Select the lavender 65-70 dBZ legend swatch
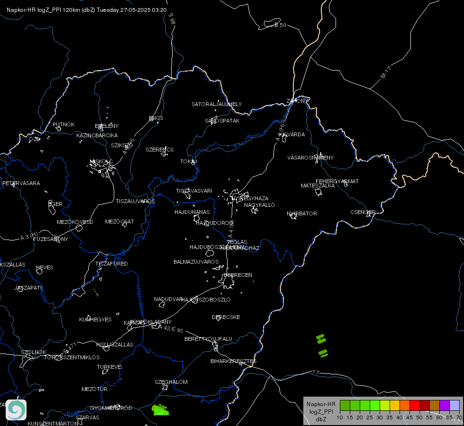Screen dimensions: 464x426 click(x=455, y=406)
